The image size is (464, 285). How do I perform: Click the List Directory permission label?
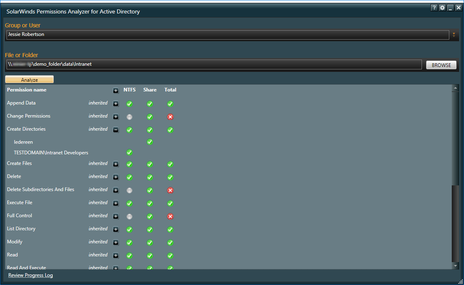pyautogui.click(x=21, y=229)
